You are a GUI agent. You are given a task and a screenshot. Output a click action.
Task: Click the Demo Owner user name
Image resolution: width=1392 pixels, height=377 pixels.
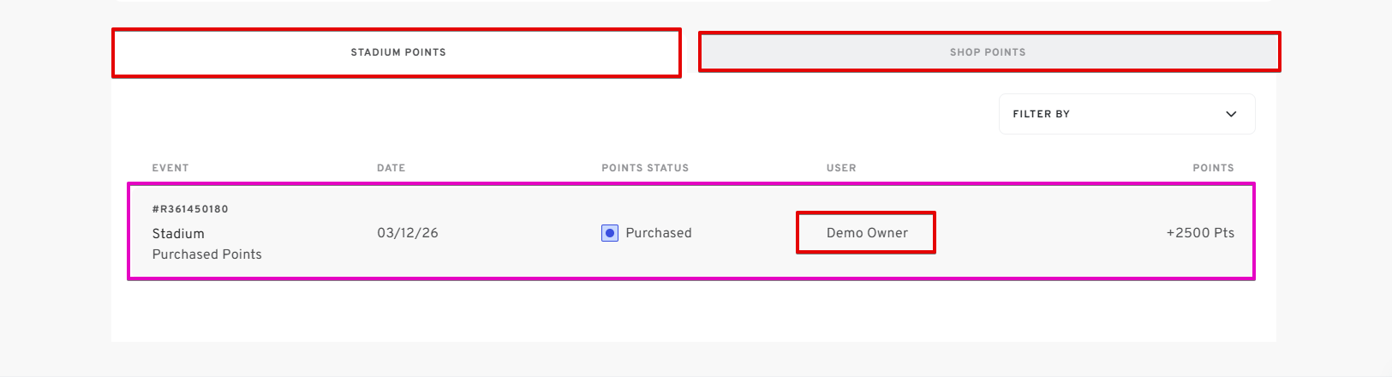867,233
